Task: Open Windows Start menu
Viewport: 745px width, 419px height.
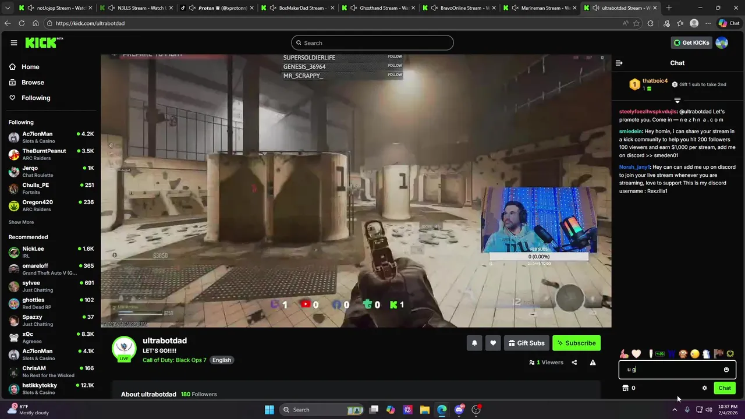Action: point(269,410)
